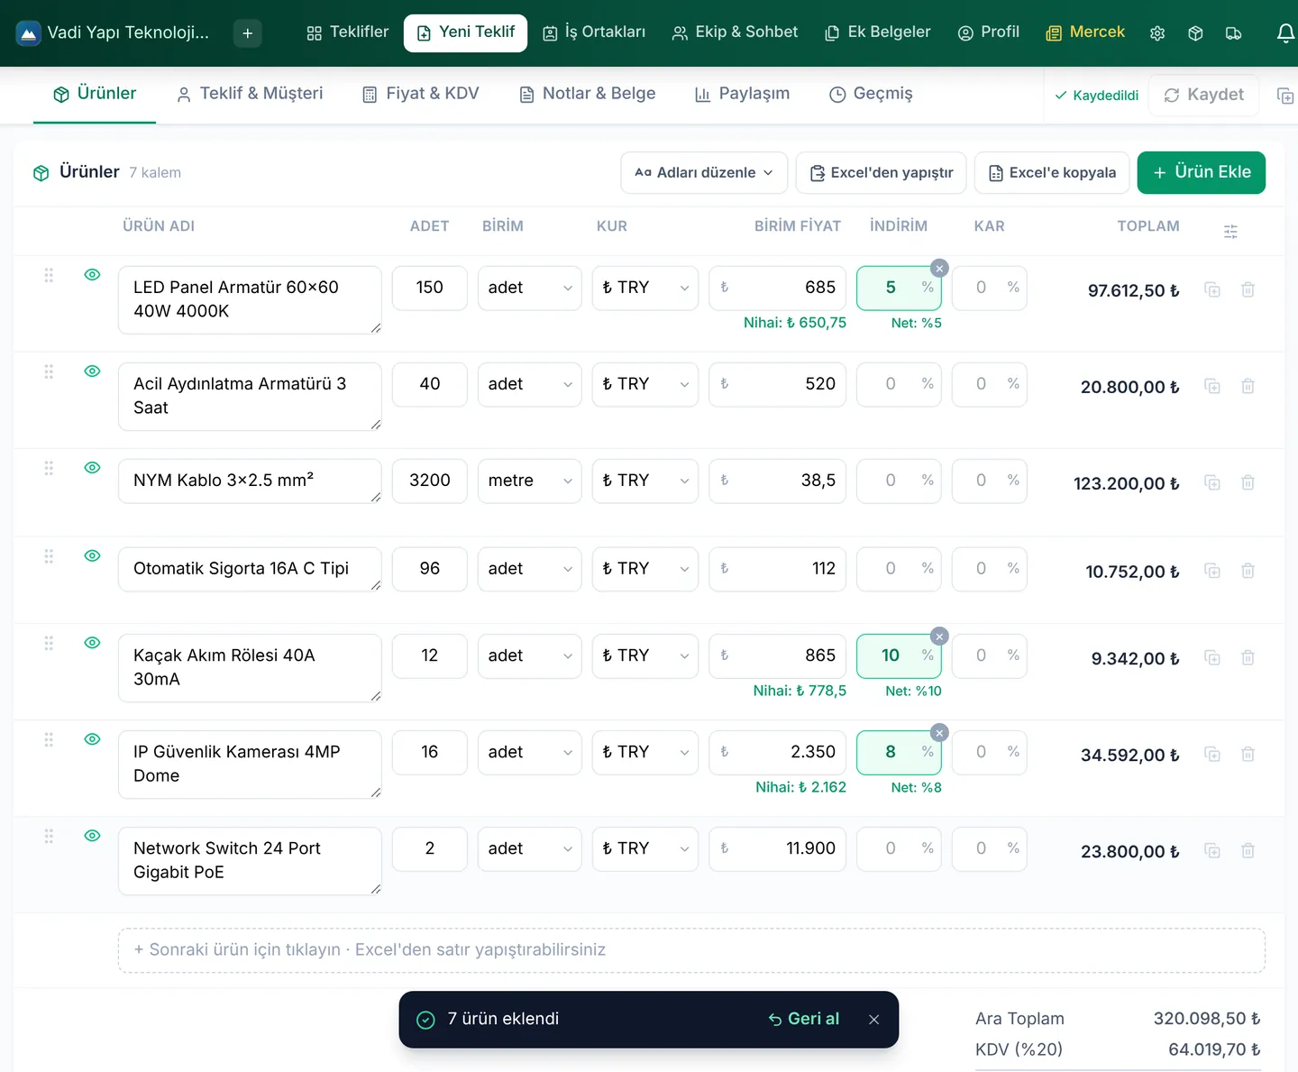Open currency dropdown for Network Switch row
Viewport: 1298px width, 1072px height.
click(644, 848)
